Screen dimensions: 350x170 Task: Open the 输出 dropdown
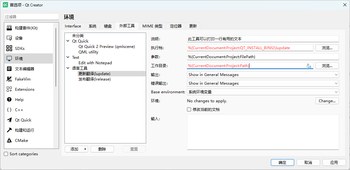click(263, 75)
